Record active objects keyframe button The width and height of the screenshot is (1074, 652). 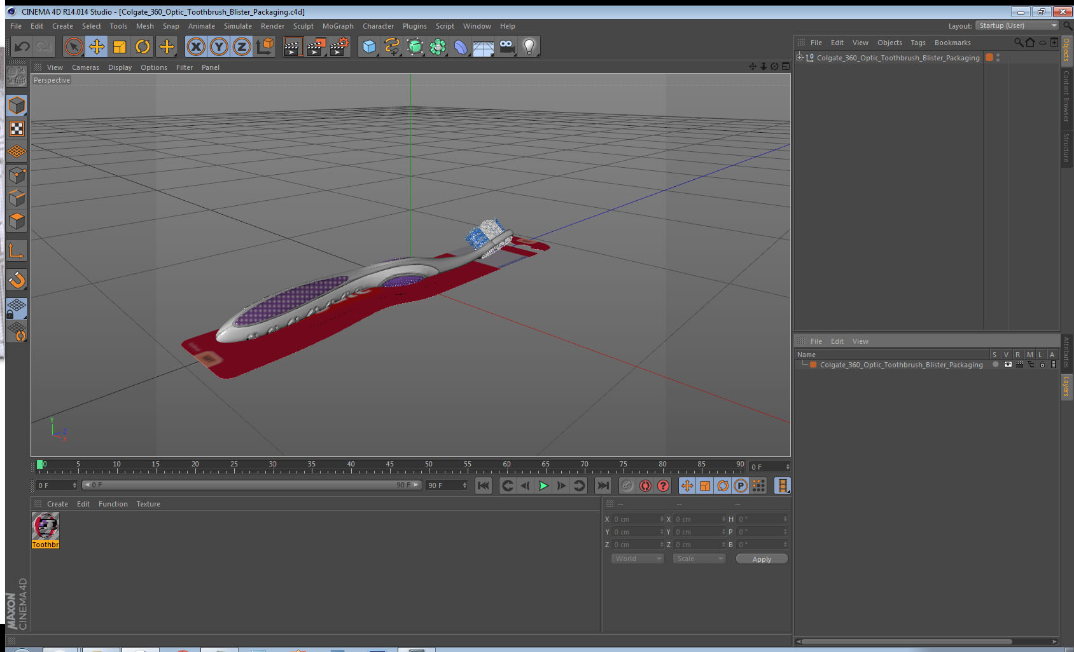tap(627, 486)
